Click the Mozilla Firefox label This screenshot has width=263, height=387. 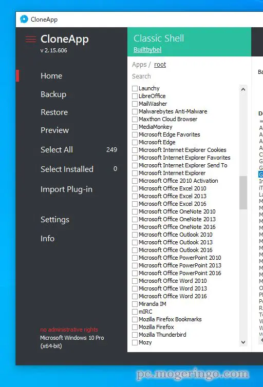click(x=156, y=327)
